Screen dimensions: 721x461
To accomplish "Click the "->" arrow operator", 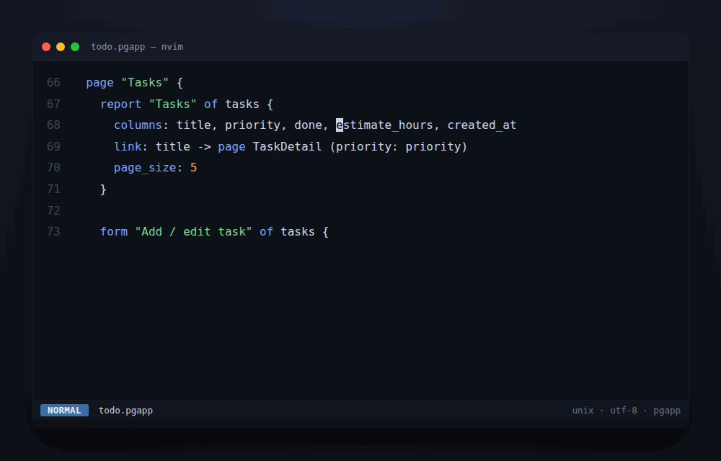I will point(204,147).
